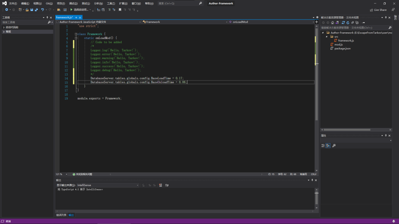Click the toolbox search magnifier icon
Viewport: 399px width, 224px height.
pos(49,22)
